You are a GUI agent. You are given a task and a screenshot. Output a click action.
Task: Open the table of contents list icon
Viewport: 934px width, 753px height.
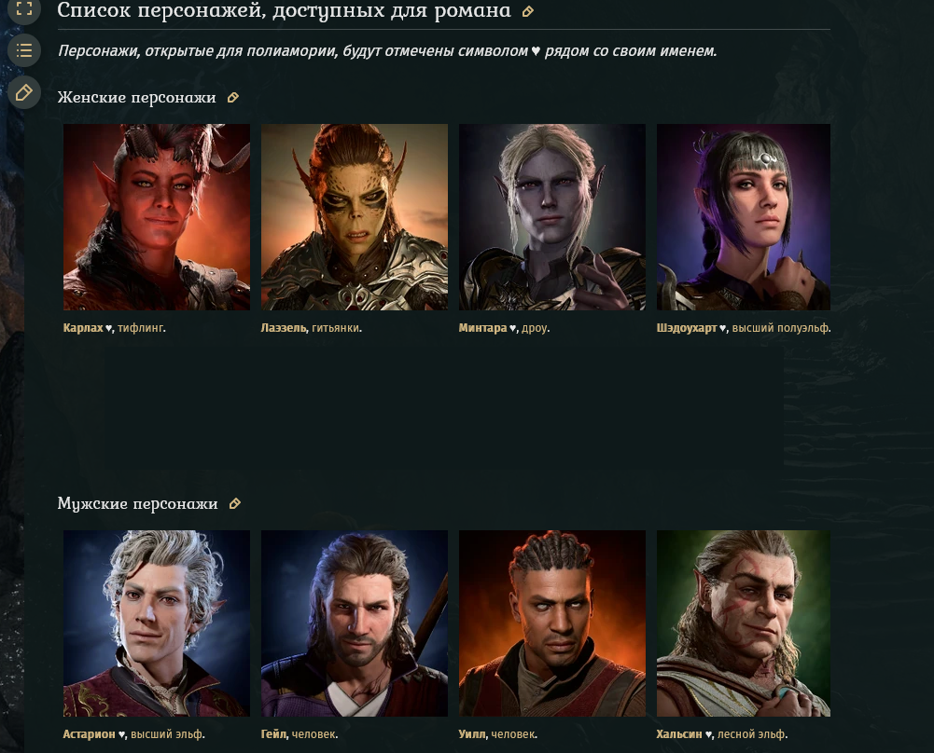pyautogui.click(x=24, y=50)
